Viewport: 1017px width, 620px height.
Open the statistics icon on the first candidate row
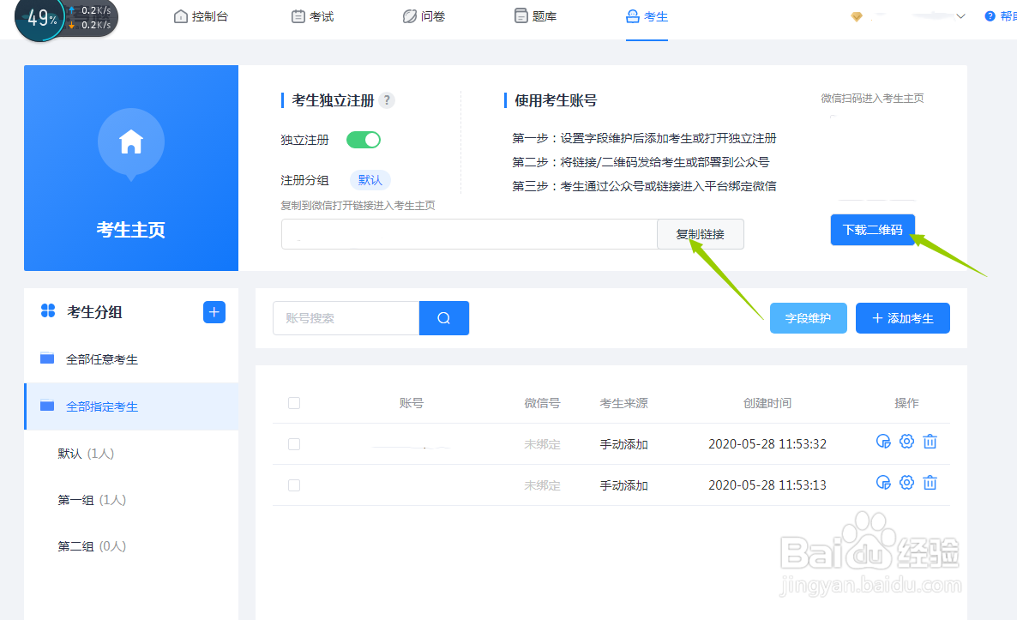tap(883, 441)
